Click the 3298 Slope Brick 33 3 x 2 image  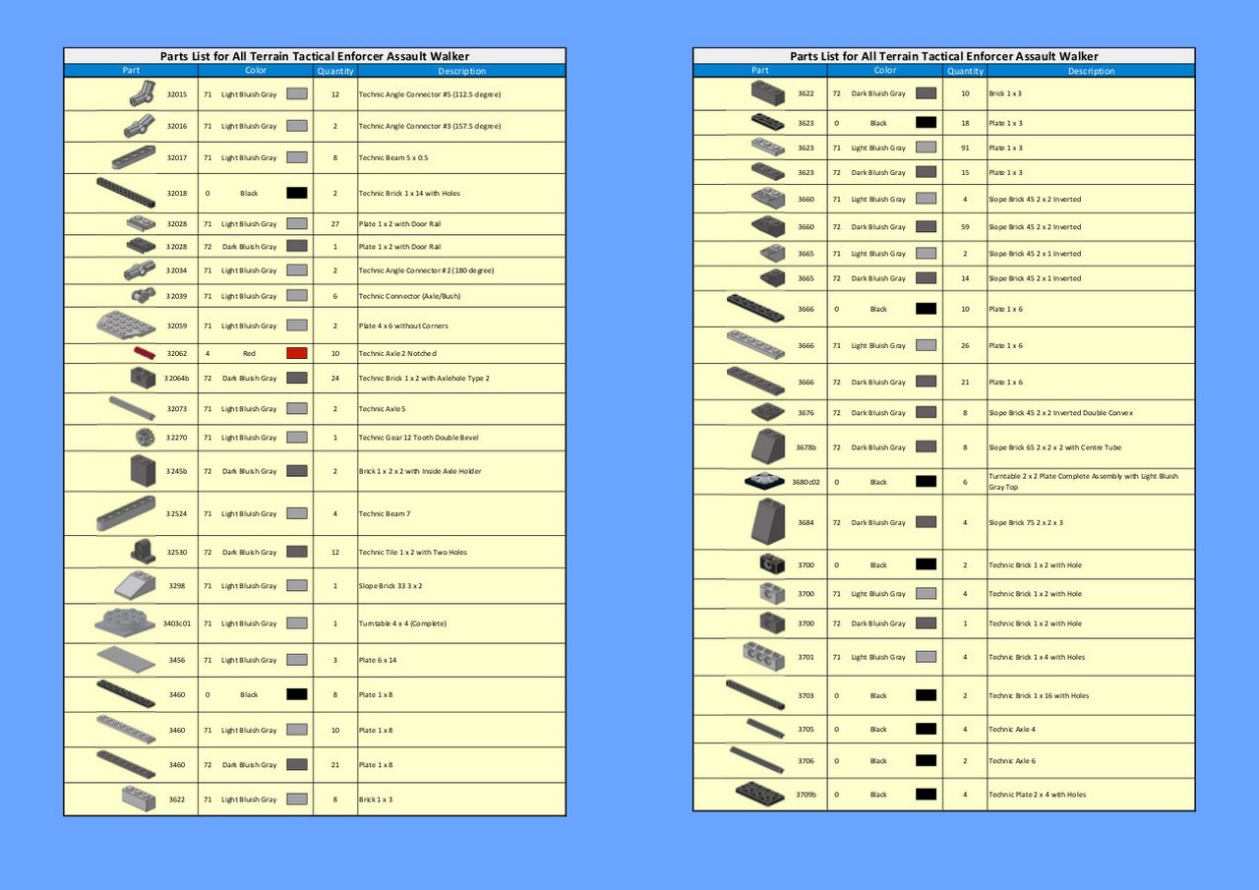pyautogui.click(x=133, y=585)
